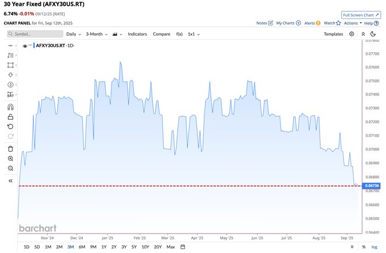Select the 1Y time range
The height and width of the screenshot is (253, 386).
tap(104, 247)
